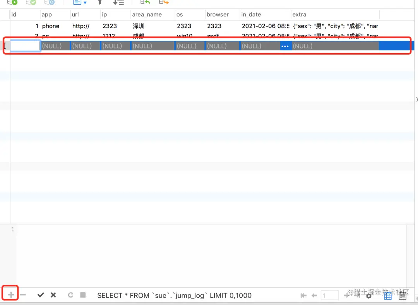Click the id column header
Viewport: 418px width, 305px height.
point(25,14)
